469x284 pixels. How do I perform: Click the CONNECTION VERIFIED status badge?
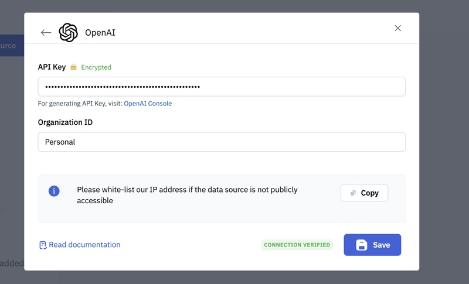(297, 245)
